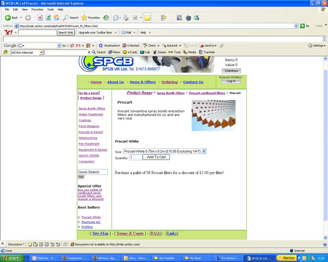Open the 6 blocked popup blocker
This screenshot has width=328, height=262.
point(131,46)
